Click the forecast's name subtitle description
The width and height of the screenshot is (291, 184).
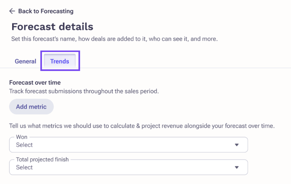point(114,39)
